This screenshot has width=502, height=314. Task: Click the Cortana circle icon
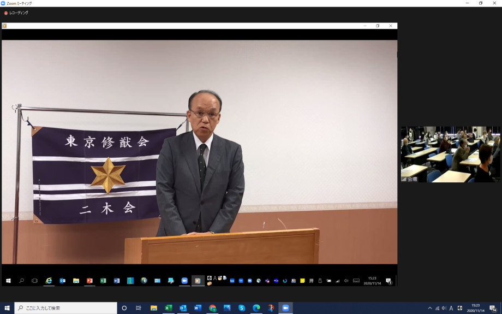124,308
